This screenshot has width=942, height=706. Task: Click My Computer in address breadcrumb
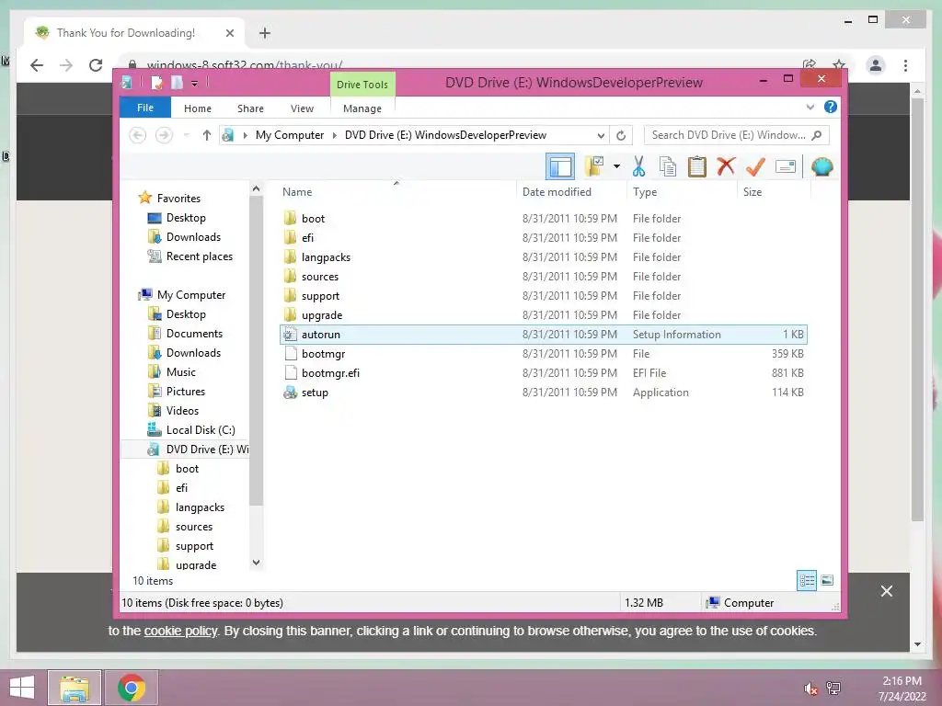tap(290, 135)
